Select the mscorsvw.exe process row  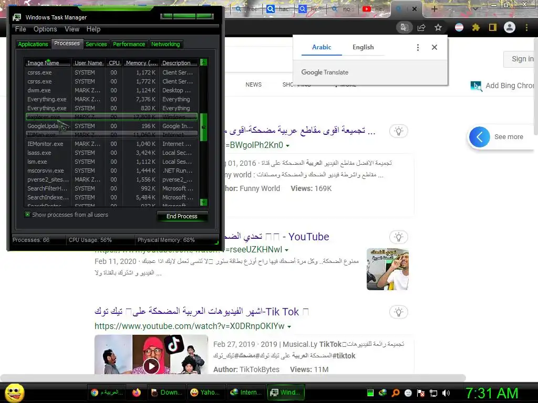pos(112,171)
